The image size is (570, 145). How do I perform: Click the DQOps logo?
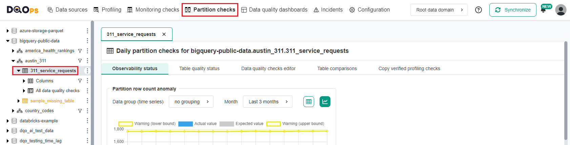coord(23,10)
